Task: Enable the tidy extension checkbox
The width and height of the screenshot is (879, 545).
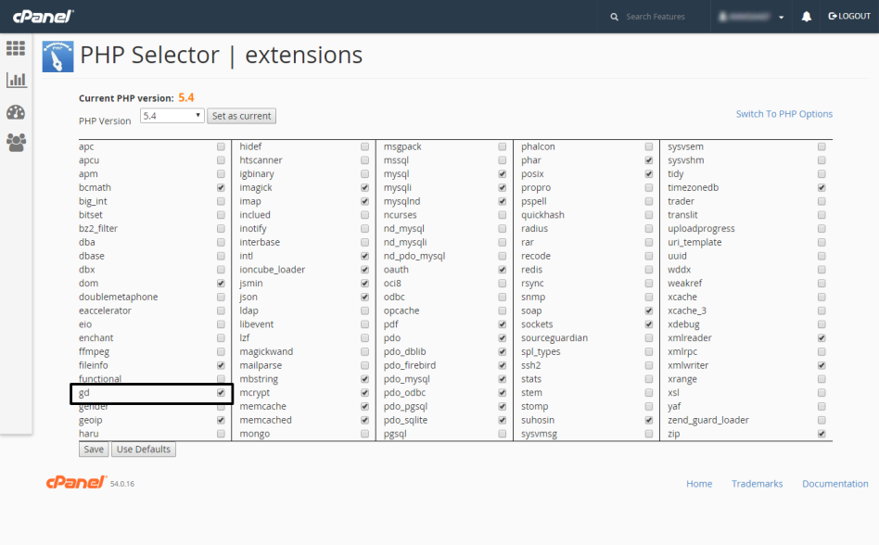Action: click(x=822, y=174)
